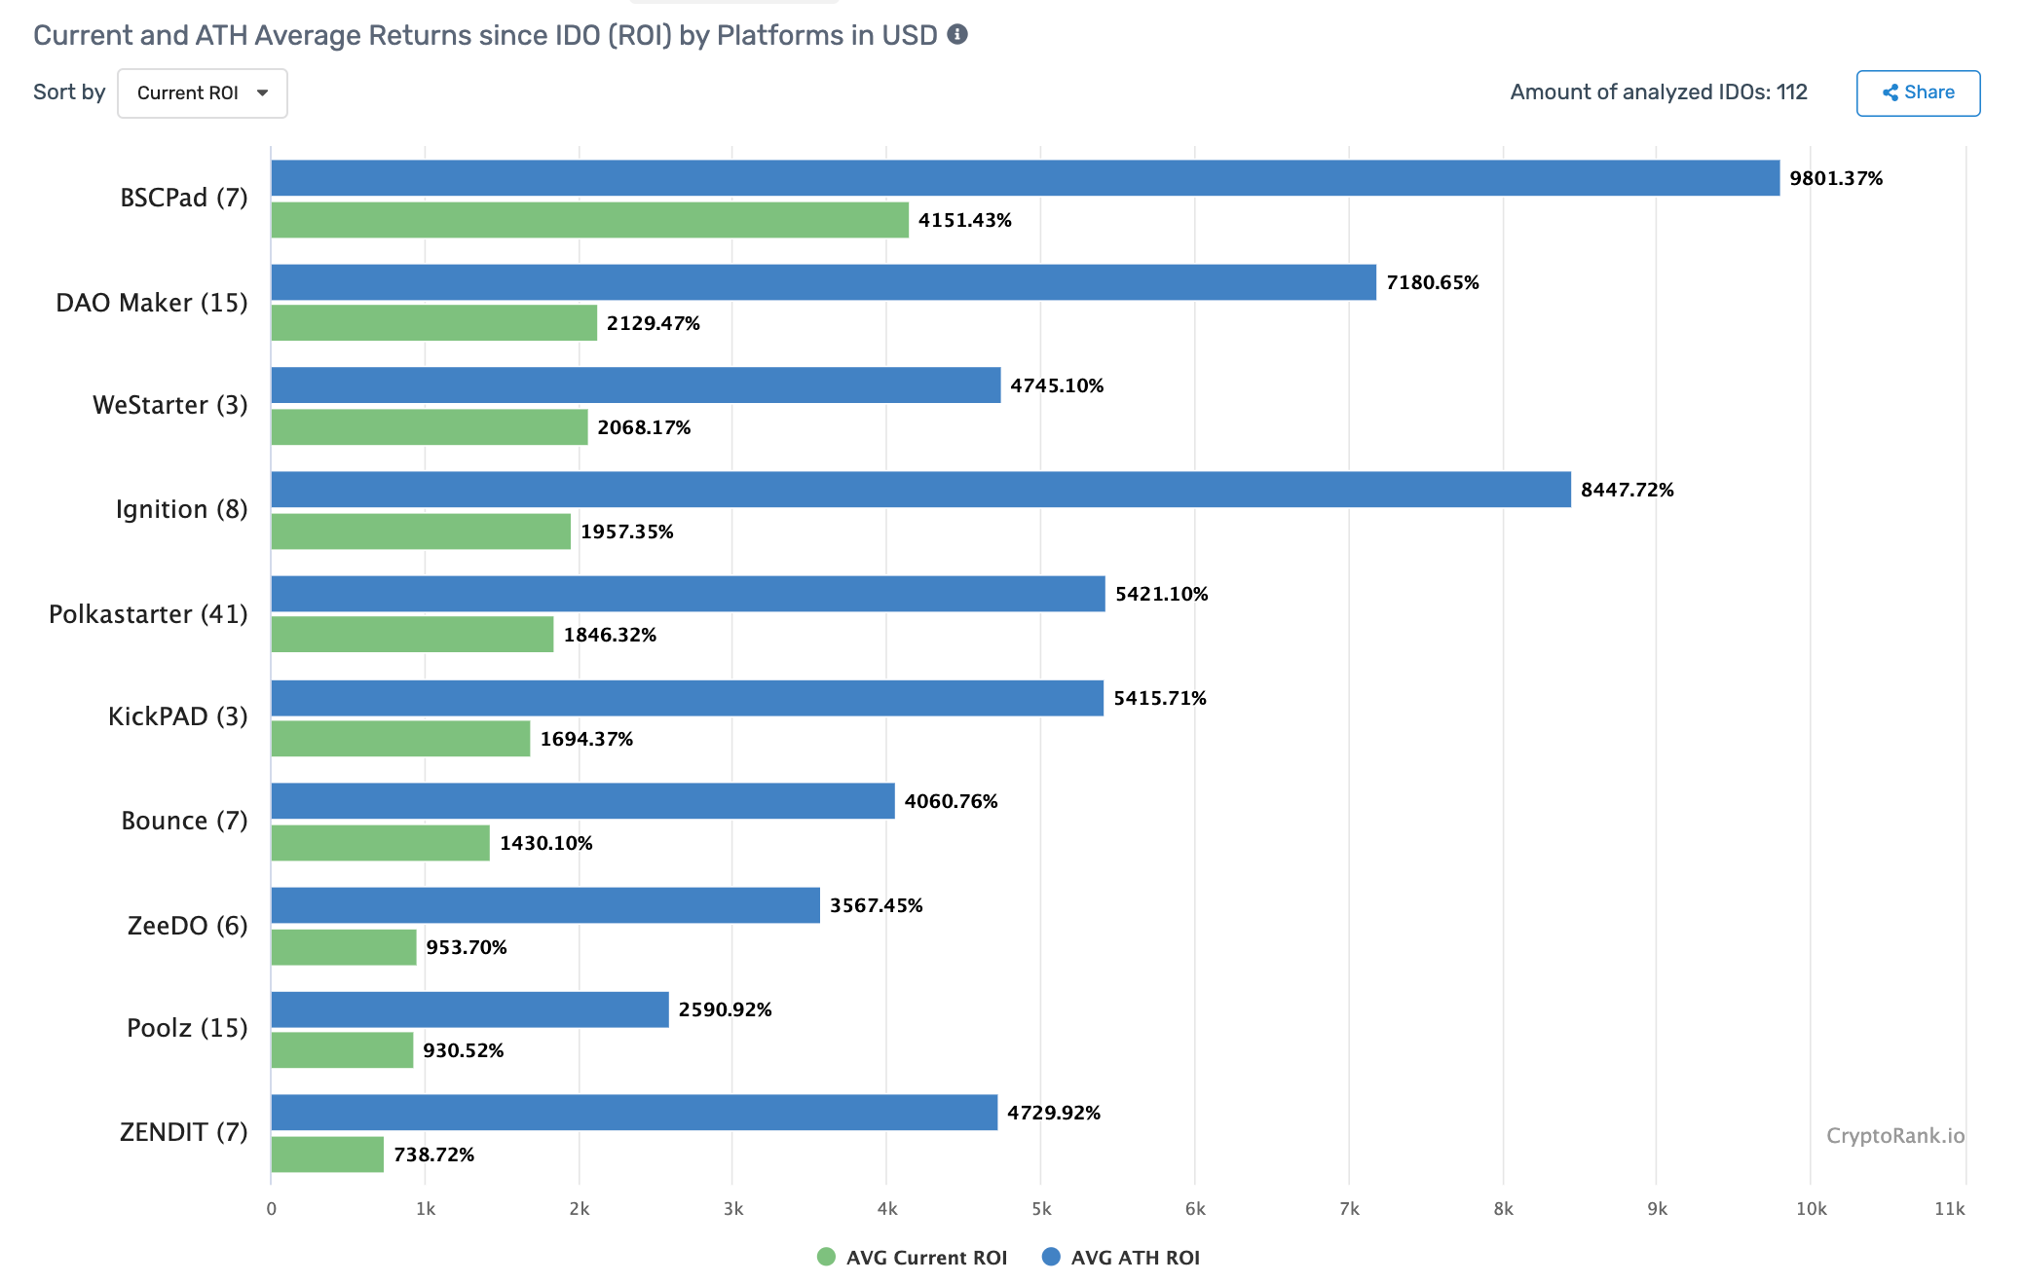This screenshot has height=1283, width=2022.
Task: Click the share icon inside Share button
Action: 1891,92
